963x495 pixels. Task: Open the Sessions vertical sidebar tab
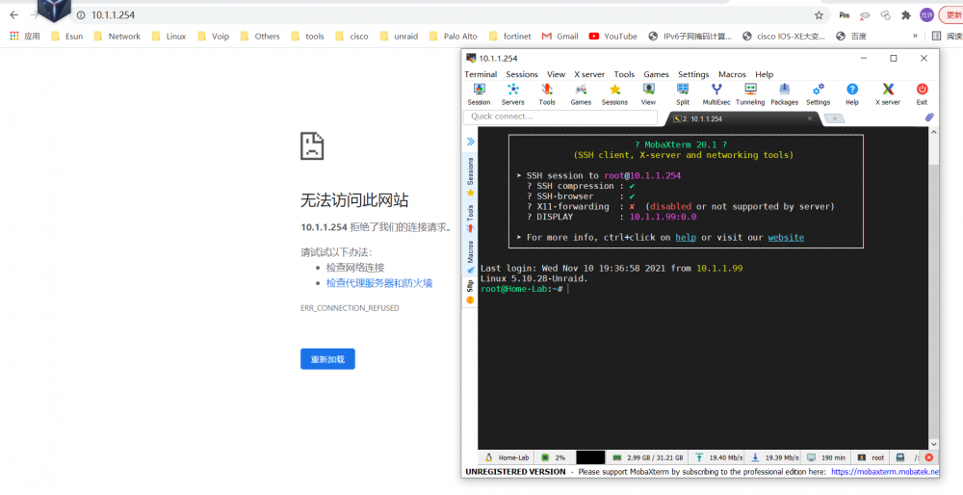click(x=471, y=176)
